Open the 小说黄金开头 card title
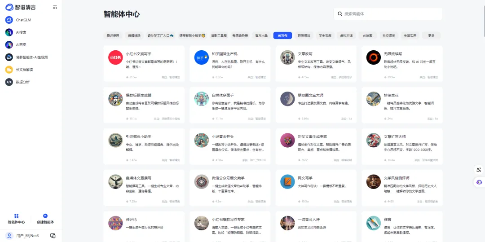 pos(223,136)
